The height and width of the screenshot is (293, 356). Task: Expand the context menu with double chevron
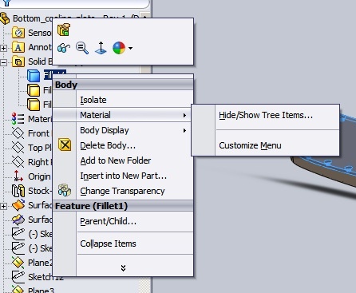123,267
